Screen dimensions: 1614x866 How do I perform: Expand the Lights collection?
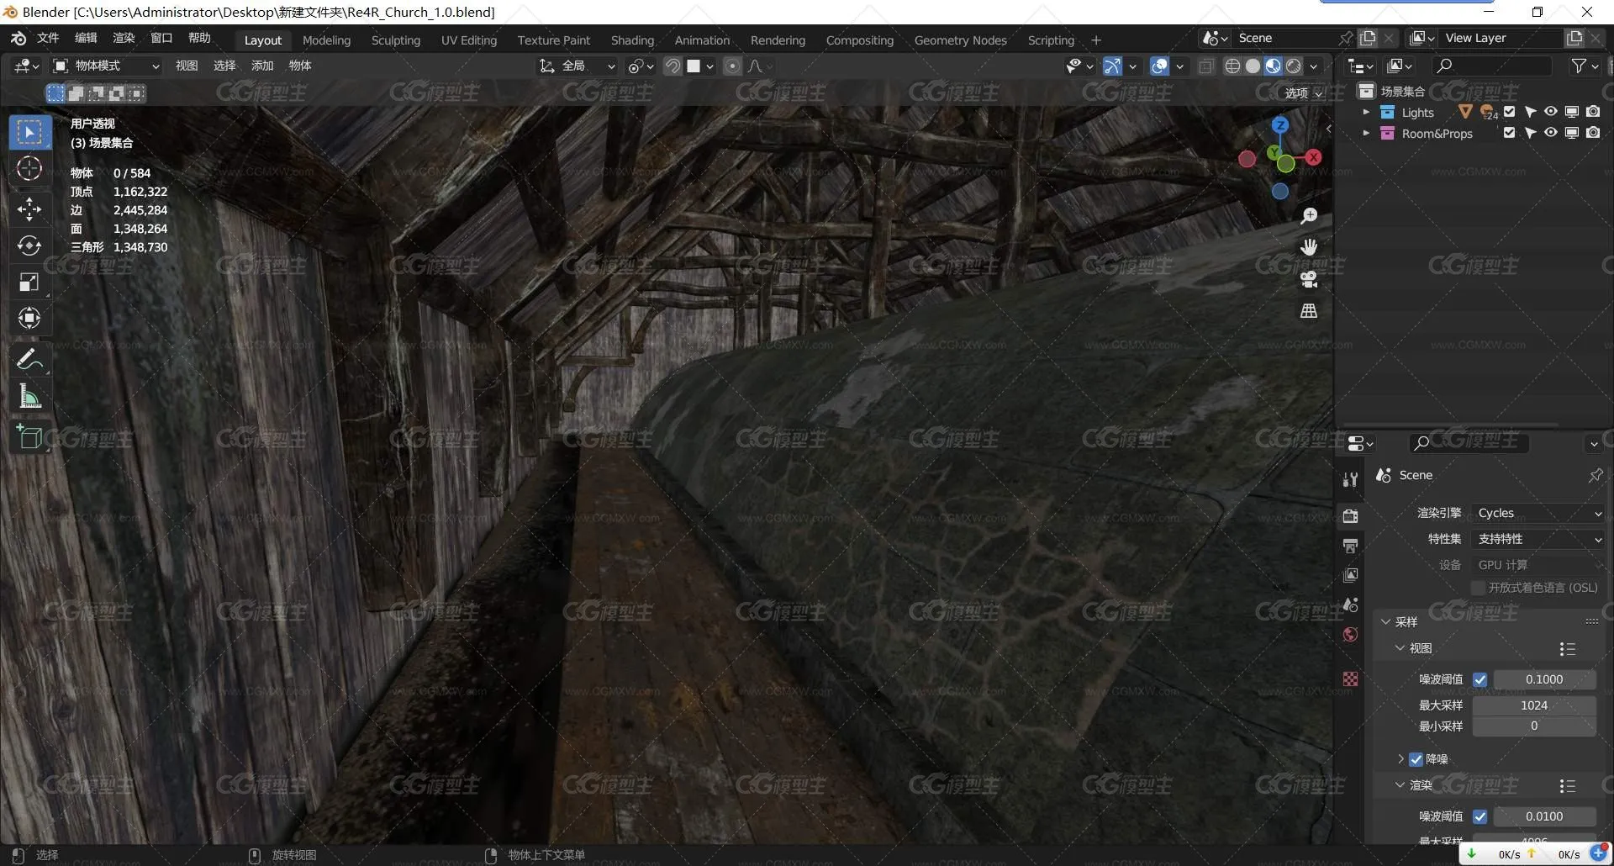tap(1366, 112)
